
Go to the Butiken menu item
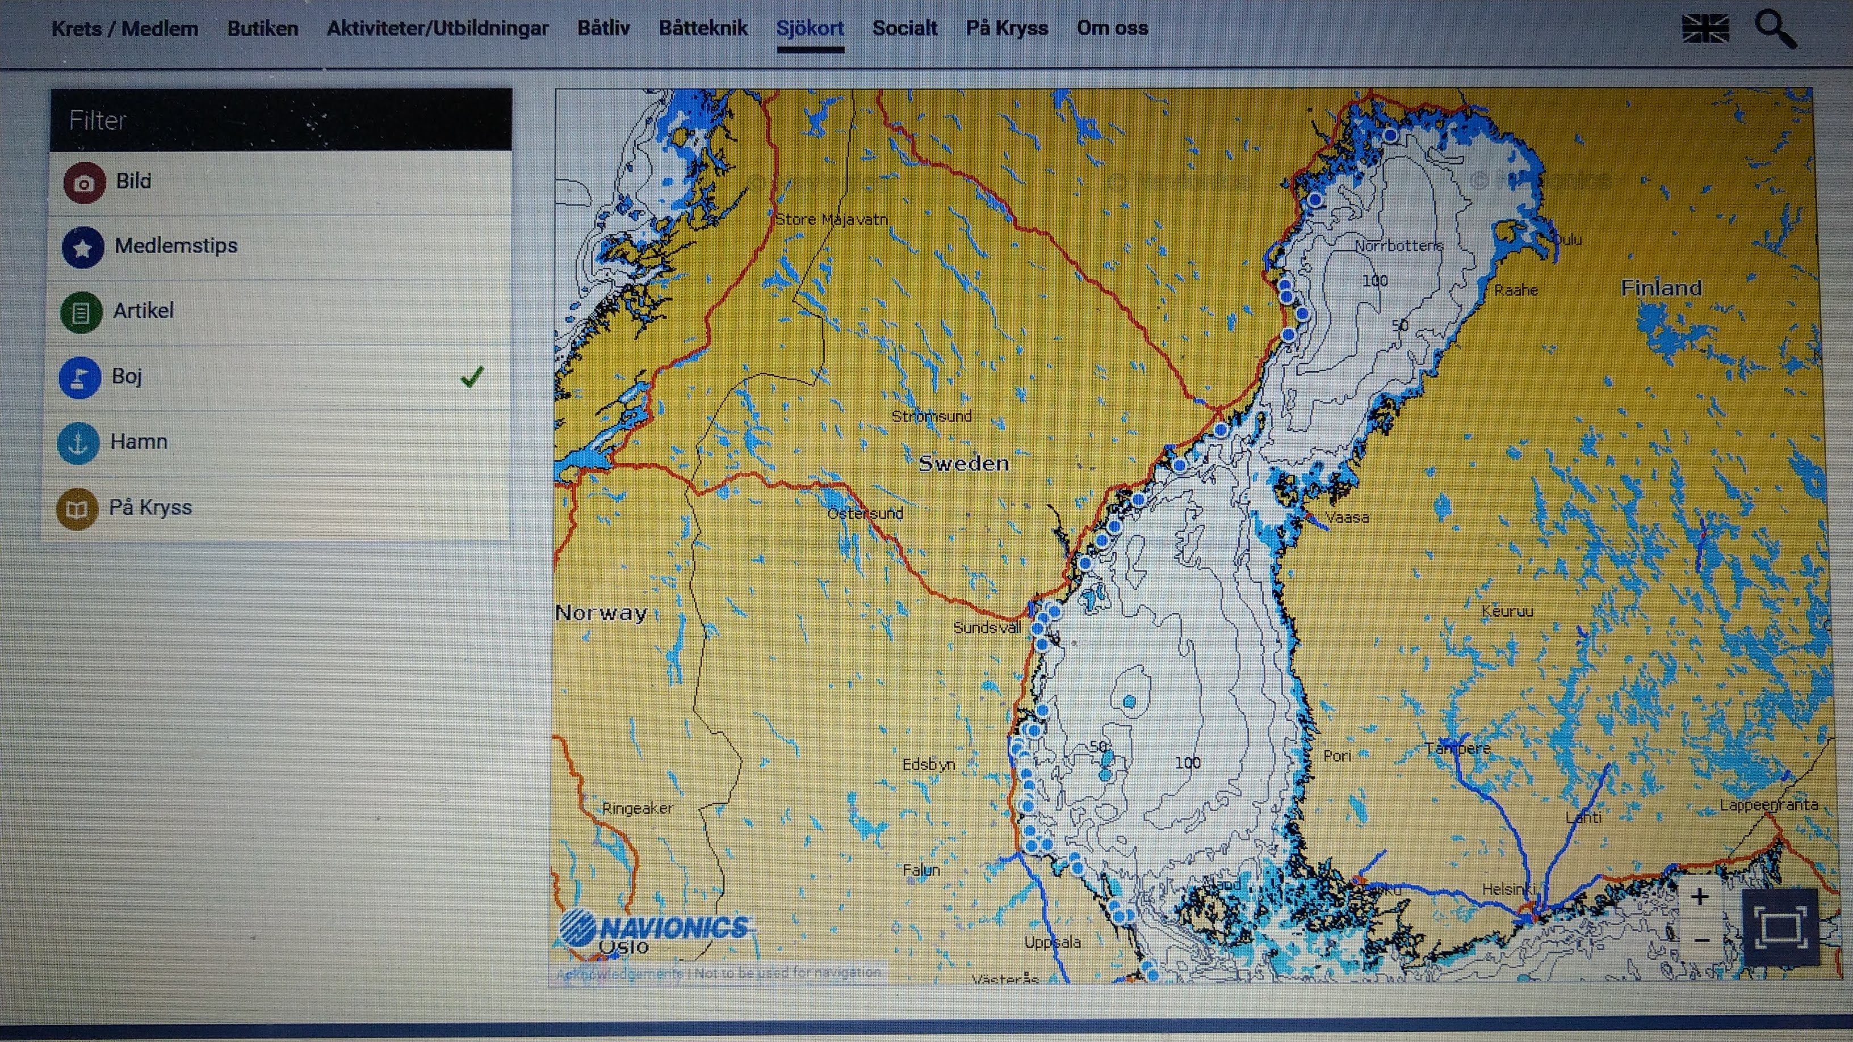tap(262, 29)
